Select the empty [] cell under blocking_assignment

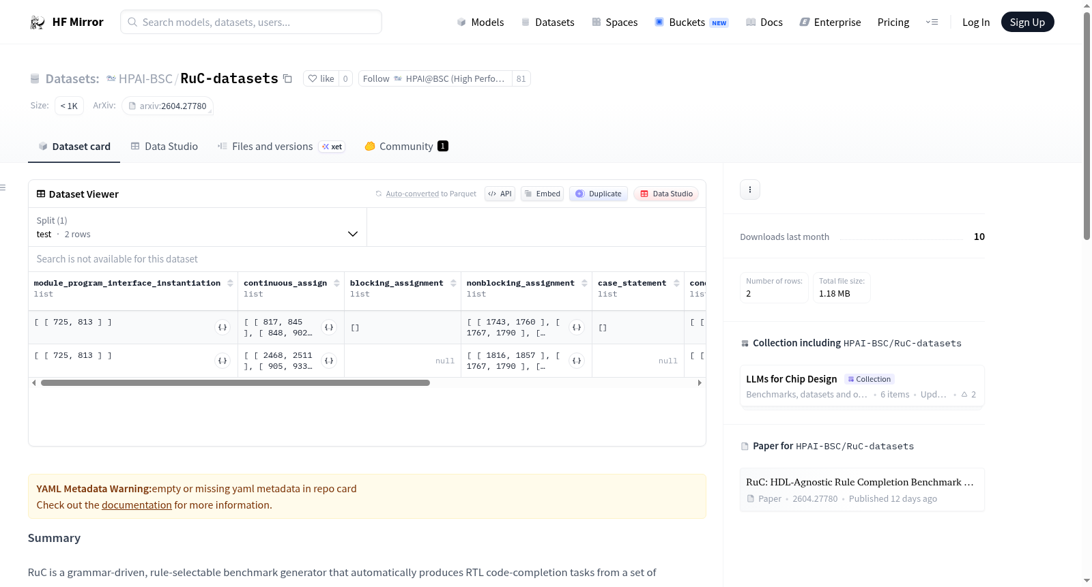[x=403, y=327]
